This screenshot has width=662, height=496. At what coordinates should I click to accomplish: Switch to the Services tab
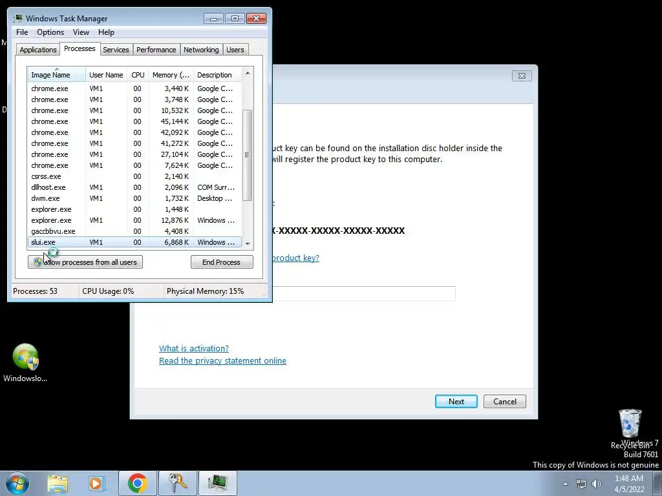(116, 50)
